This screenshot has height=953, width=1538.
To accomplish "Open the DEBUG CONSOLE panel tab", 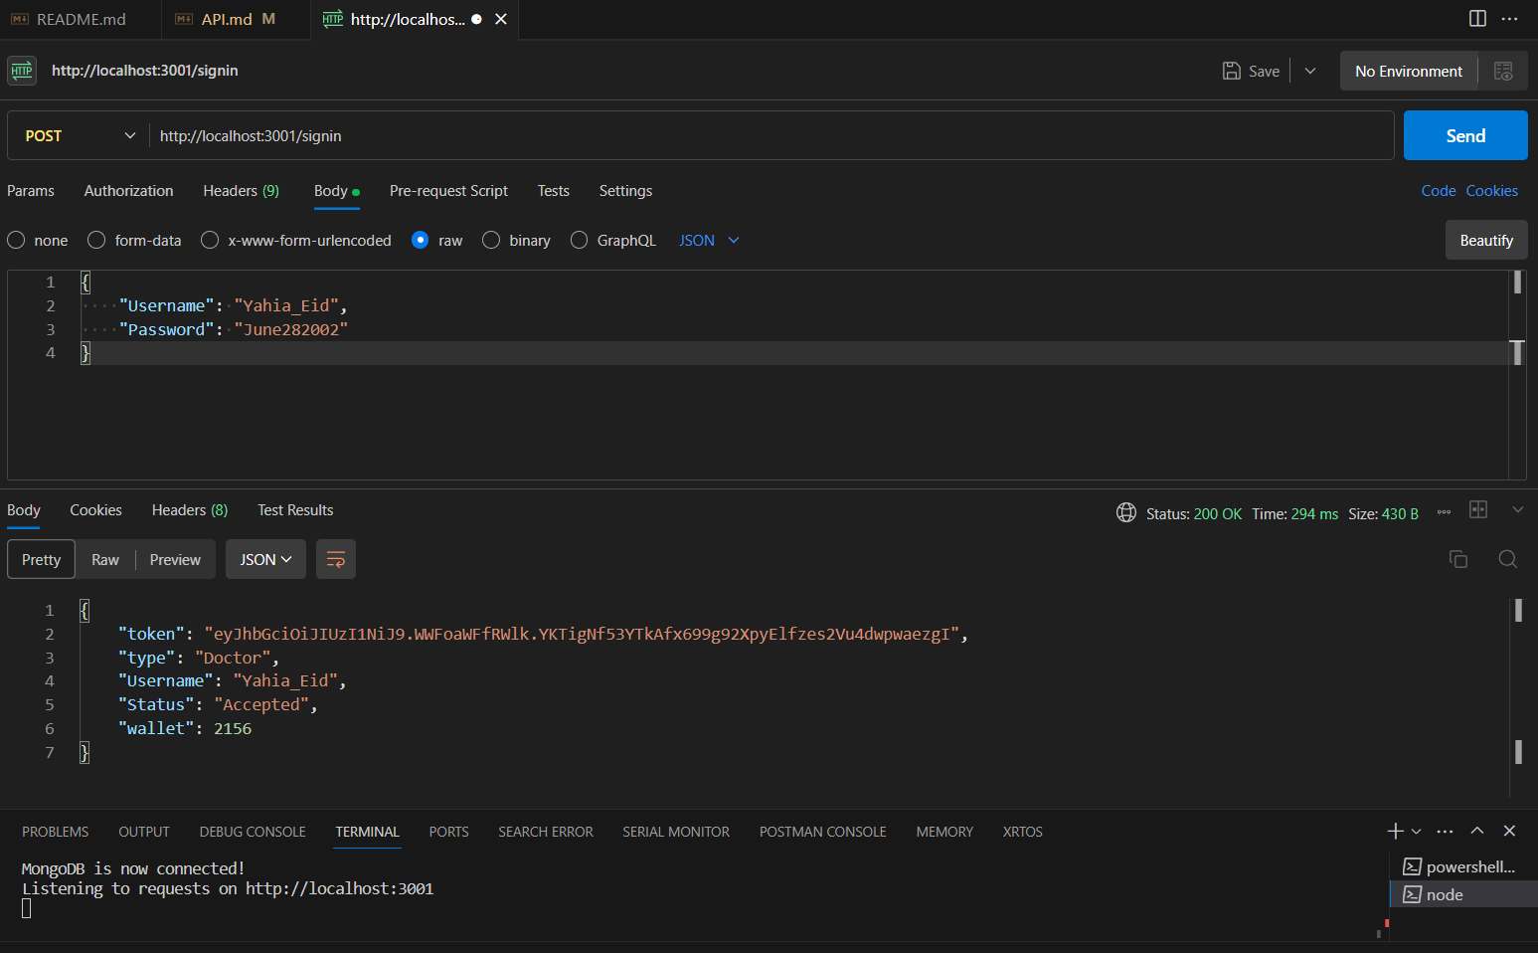I will click(x=253, y=832).
